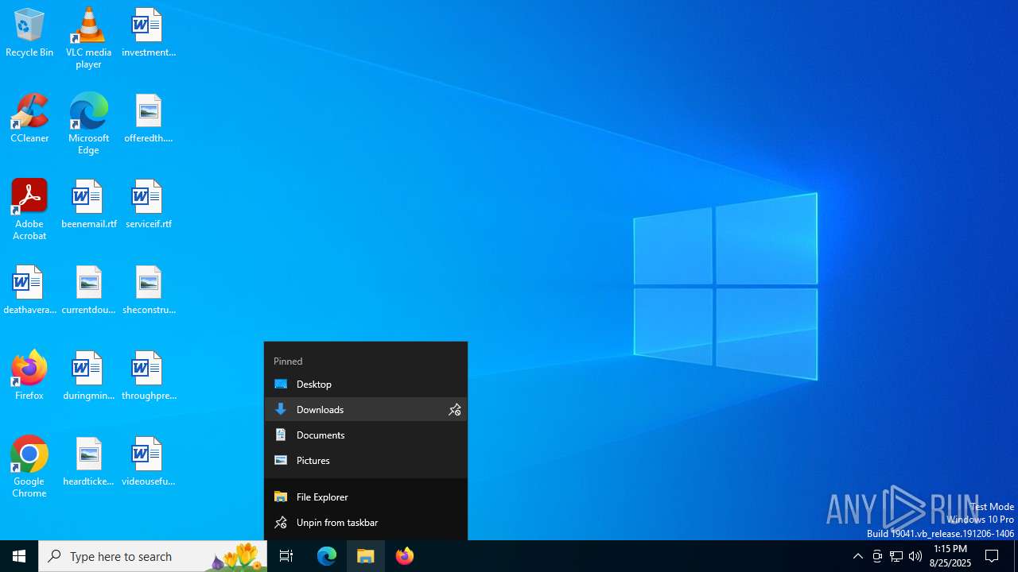
Task: Select the Adobe Acrobat desktop shortcut
Action: click(29, 210)
